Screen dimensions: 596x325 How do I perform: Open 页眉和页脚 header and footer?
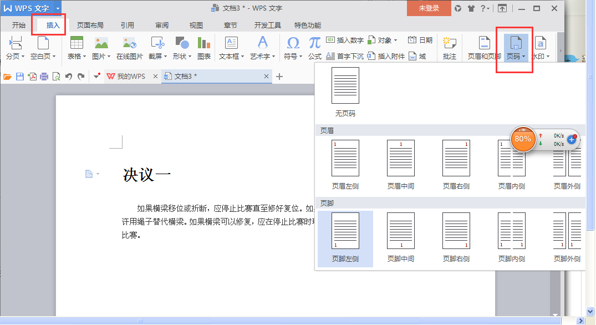[484, 48]
